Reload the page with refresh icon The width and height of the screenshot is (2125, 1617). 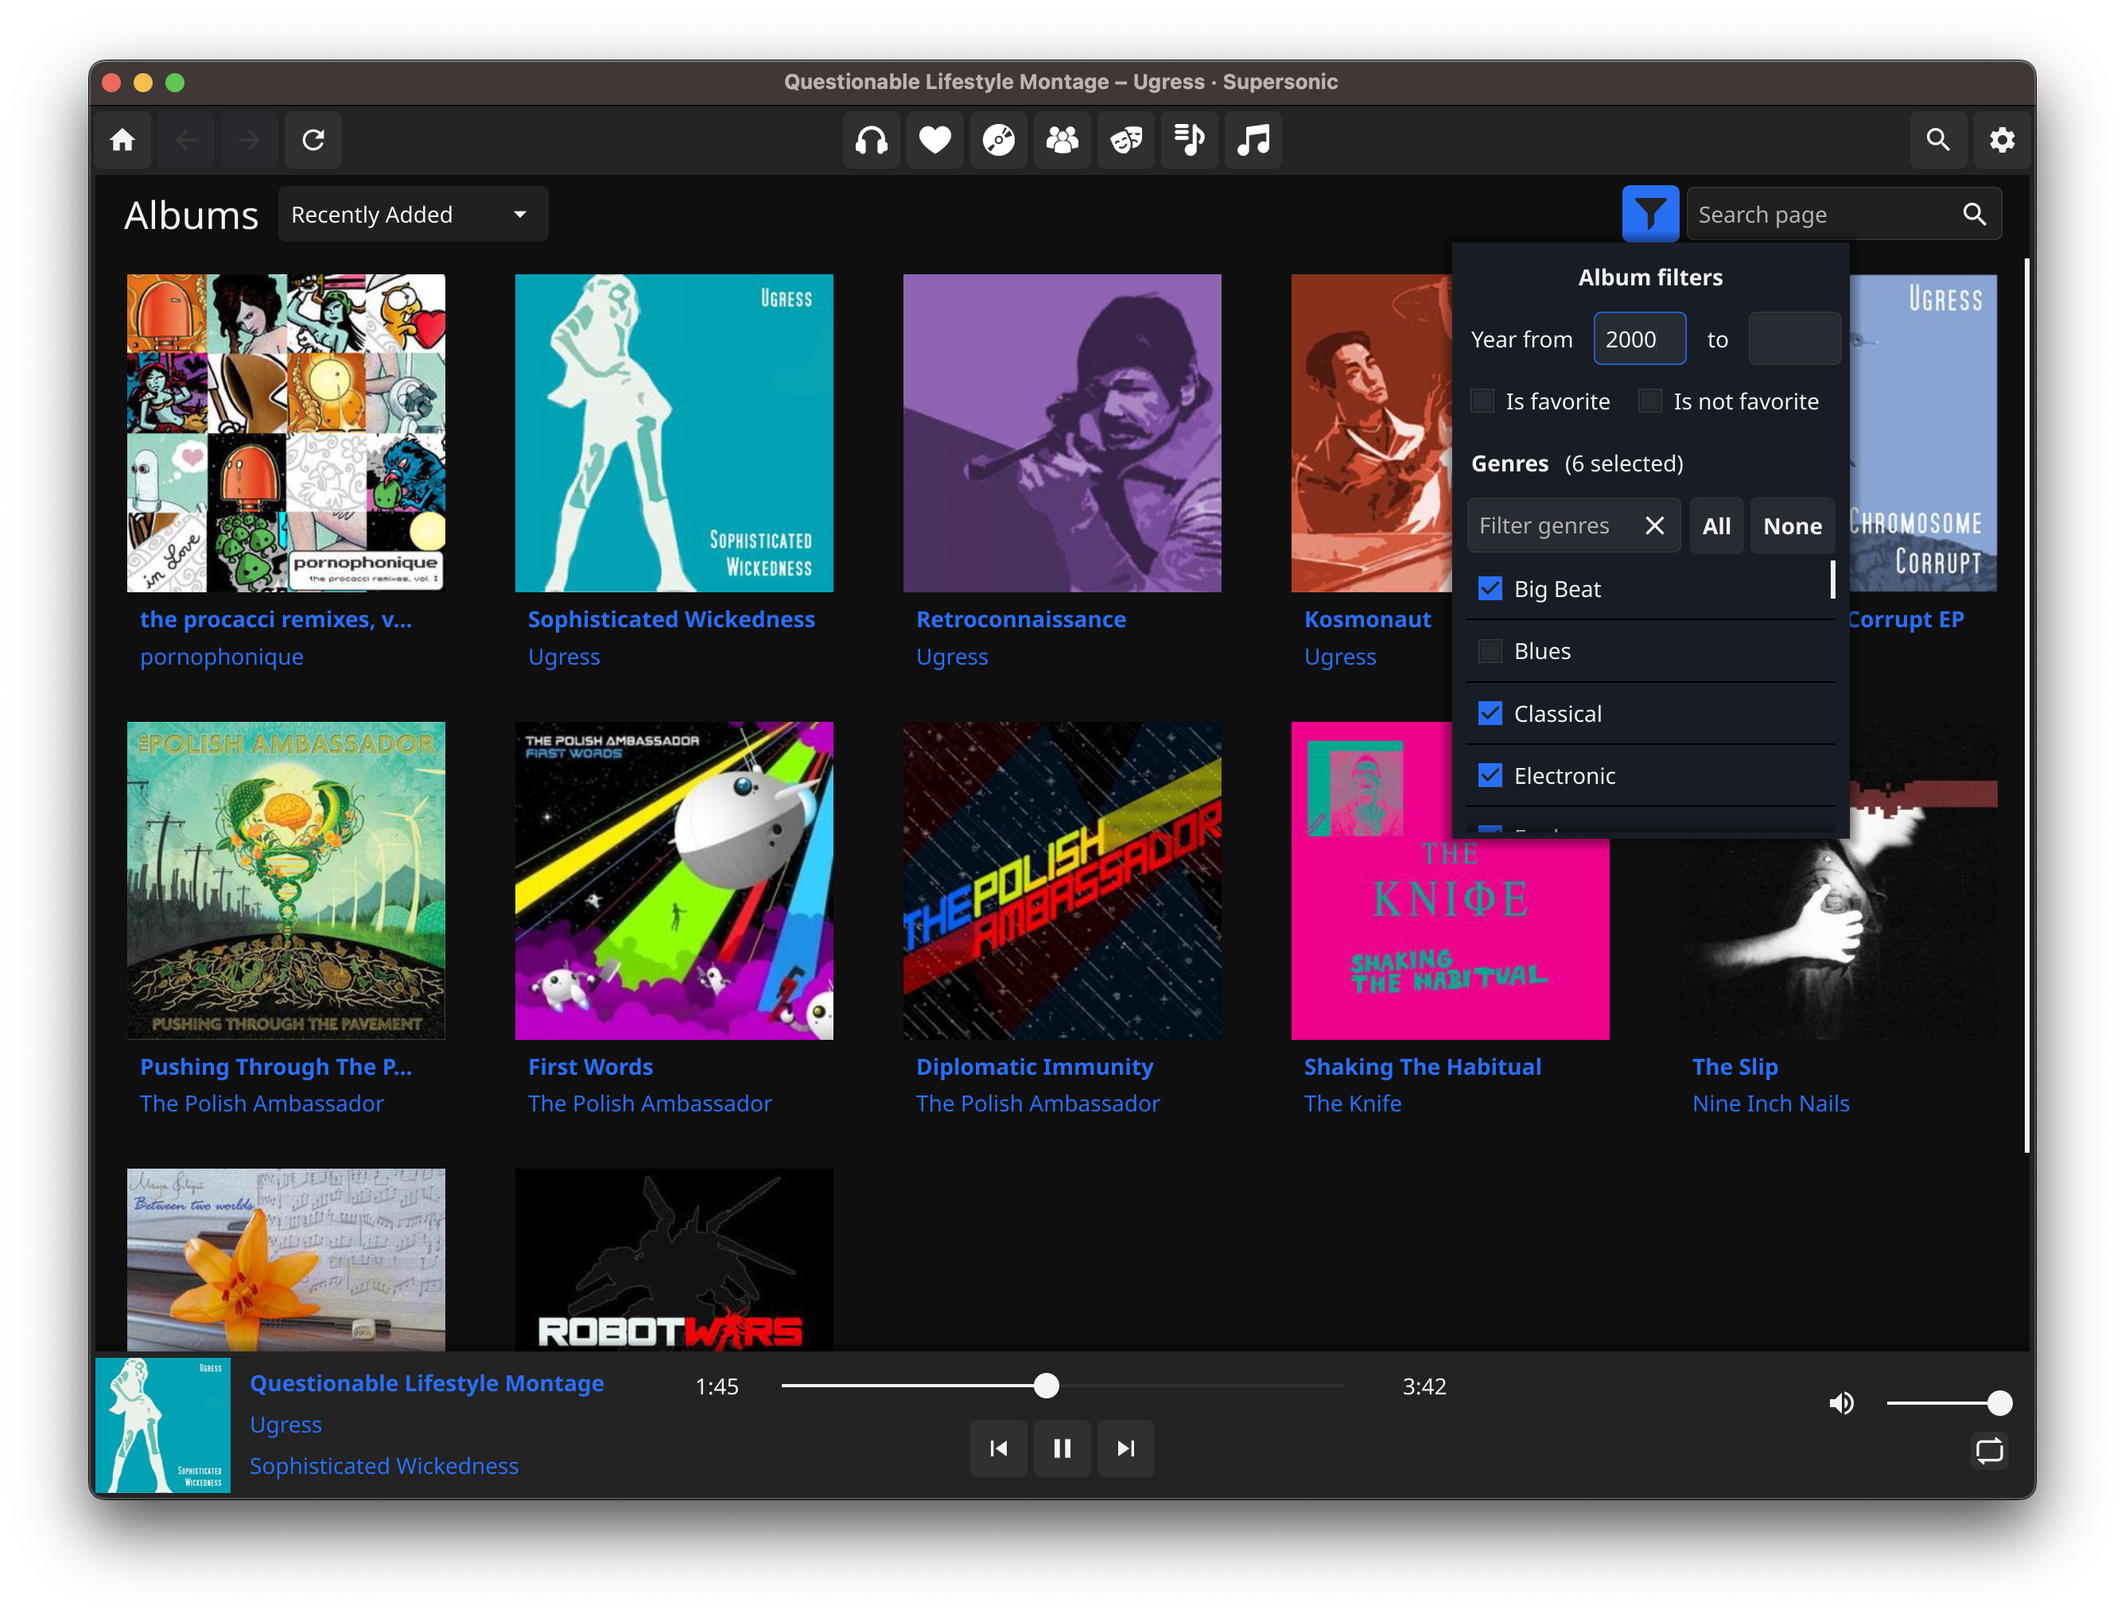tap(313, 141)
